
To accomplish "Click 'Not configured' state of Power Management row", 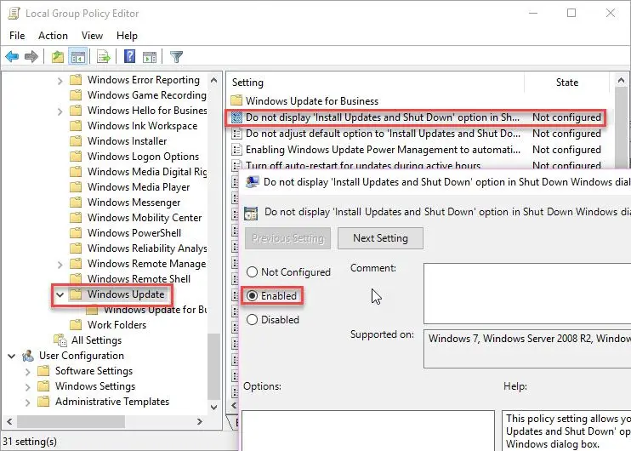I will coord(566,150).
